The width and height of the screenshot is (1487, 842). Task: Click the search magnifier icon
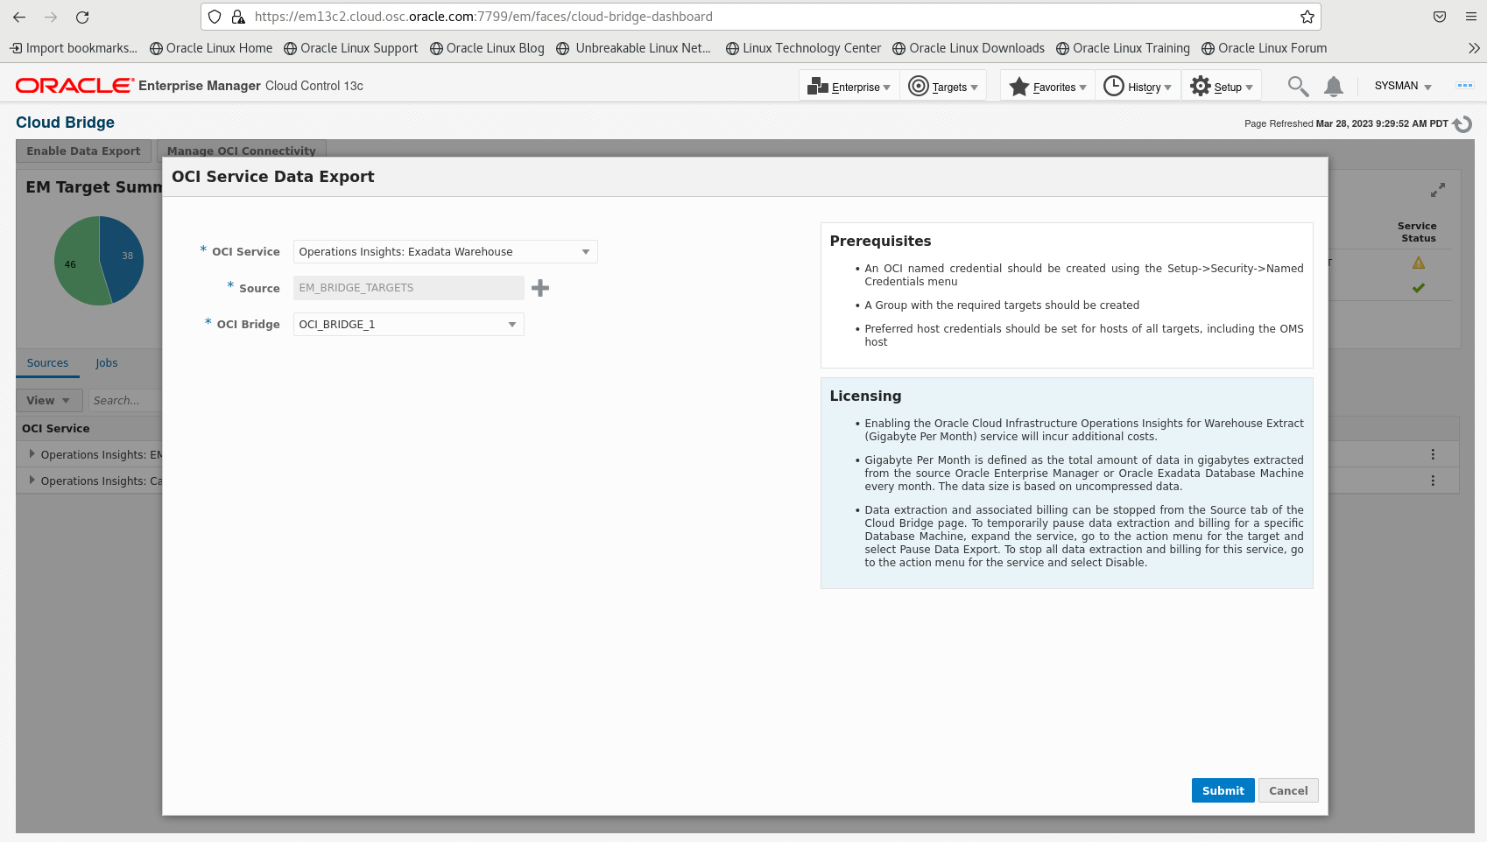point(1298,86)
